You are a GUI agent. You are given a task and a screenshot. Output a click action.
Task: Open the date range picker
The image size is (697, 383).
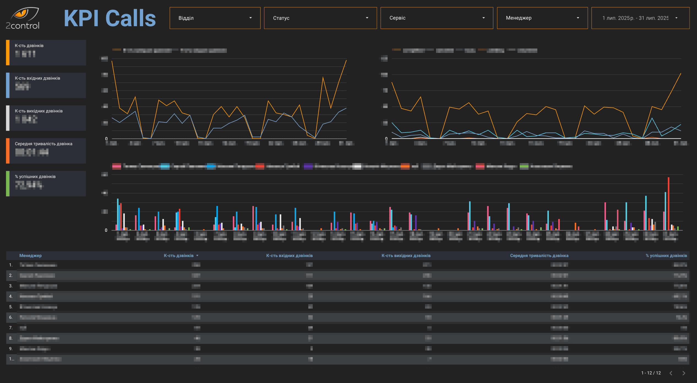[640, 18]
